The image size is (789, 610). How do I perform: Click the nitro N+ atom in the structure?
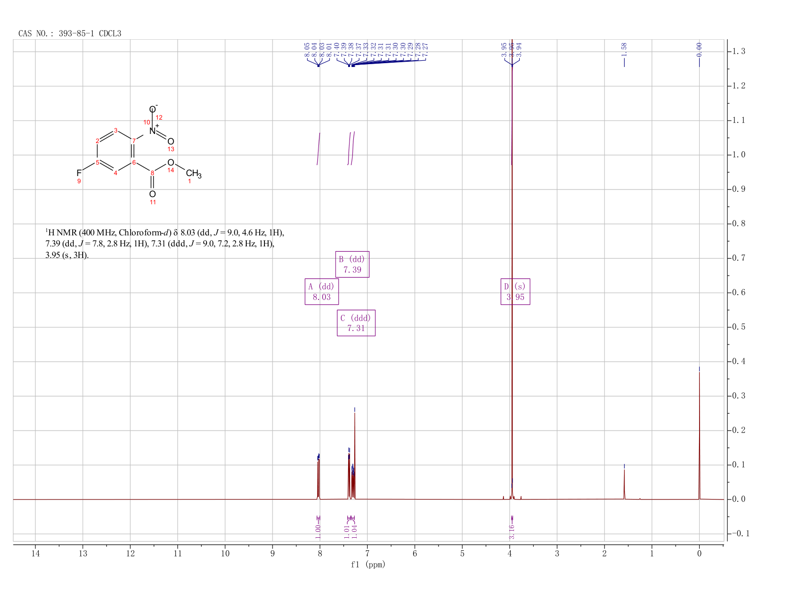(x=153, y=130)
